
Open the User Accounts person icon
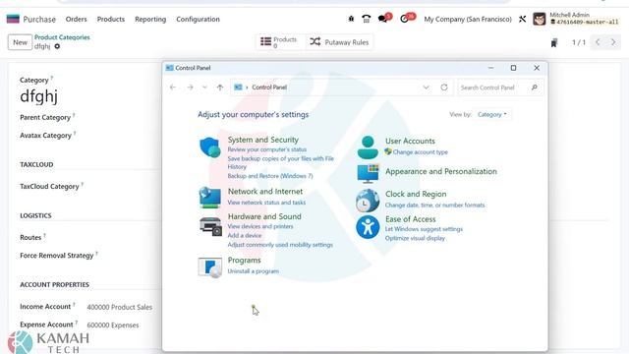pyautogui.click(x=368, y=147)
